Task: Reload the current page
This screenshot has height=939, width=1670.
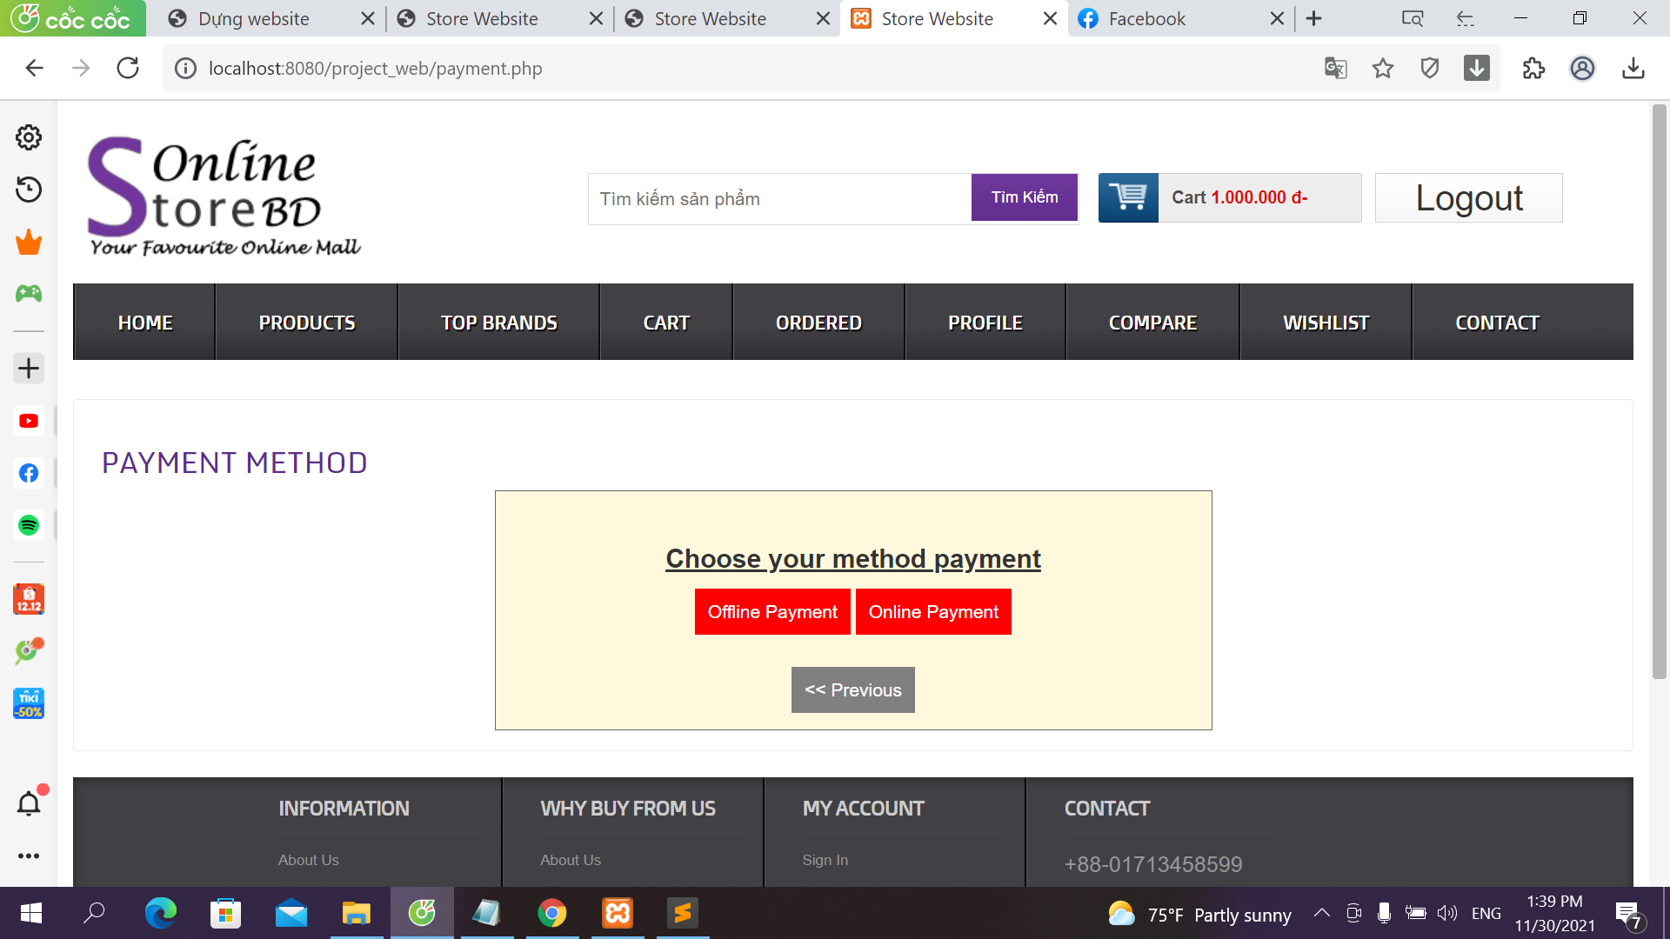Action: 128,68
